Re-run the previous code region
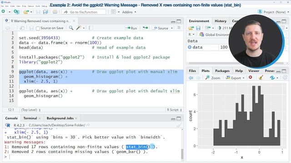 pyautogui.click(x=145, y=28)
